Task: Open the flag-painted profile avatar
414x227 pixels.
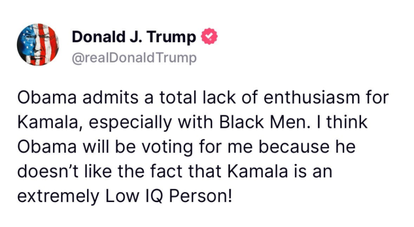Action: coord(38,44)
